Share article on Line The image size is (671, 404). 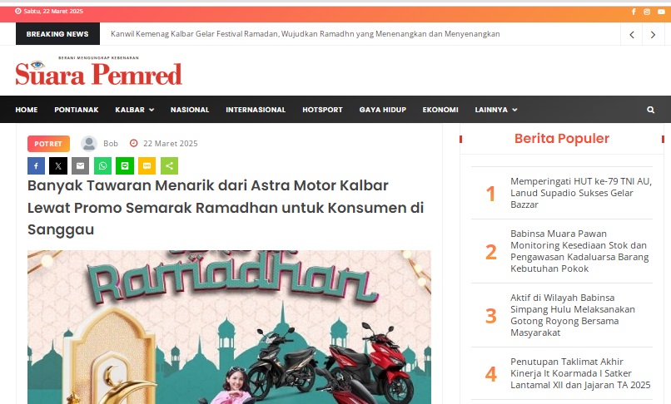(x=125, y=166)
